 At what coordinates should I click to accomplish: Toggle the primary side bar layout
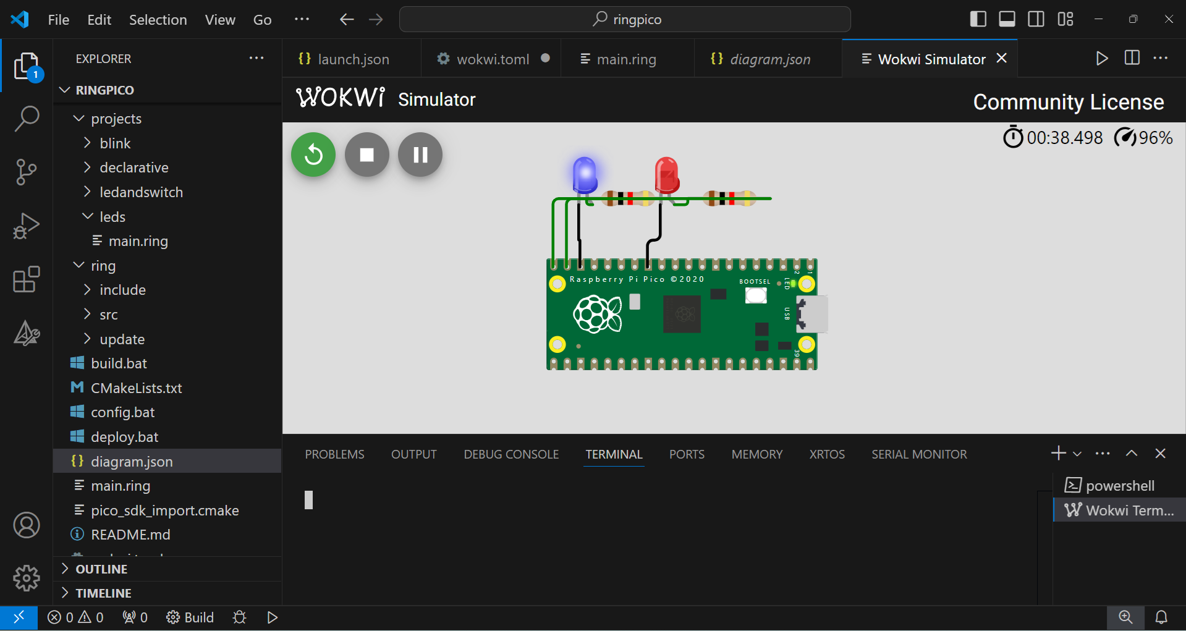tap(978, 19)
